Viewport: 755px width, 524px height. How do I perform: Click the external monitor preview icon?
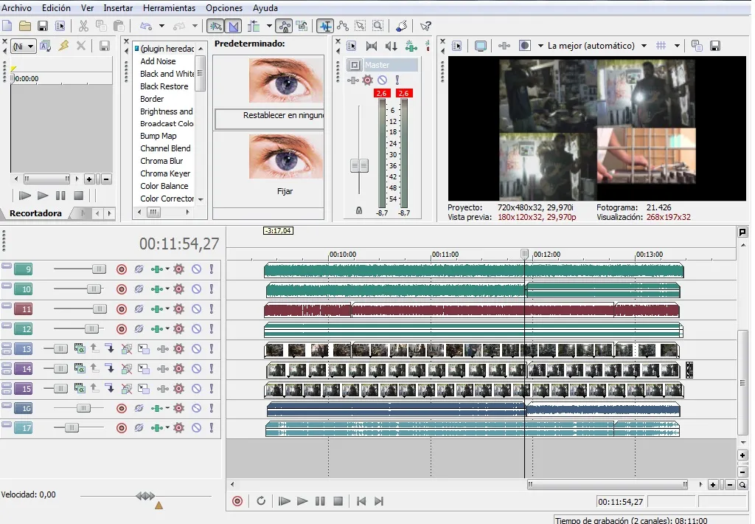click(481, 46)
